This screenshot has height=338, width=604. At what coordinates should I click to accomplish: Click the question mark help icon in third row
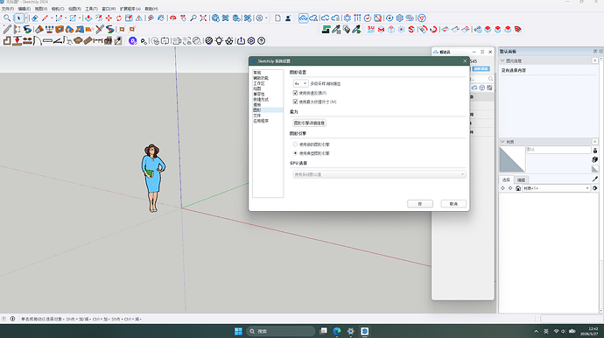261,40
